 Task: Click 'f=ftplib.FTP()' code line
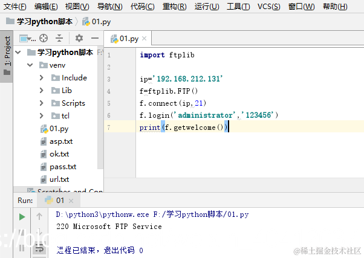point(169,91)
